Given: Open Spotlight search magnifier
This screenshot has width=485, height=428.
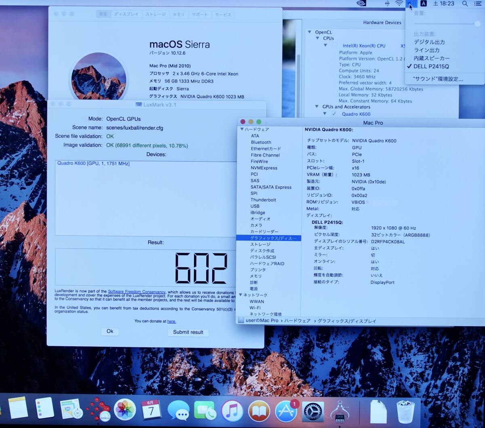Looking at the screenshot, I should [x=465, y=4].
